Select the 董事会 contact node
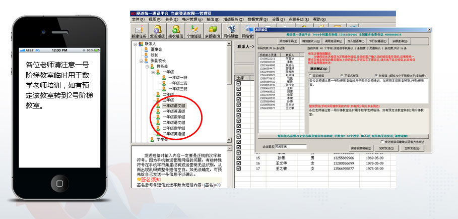The width and height of the screenshot is (458, 219). 155,50
